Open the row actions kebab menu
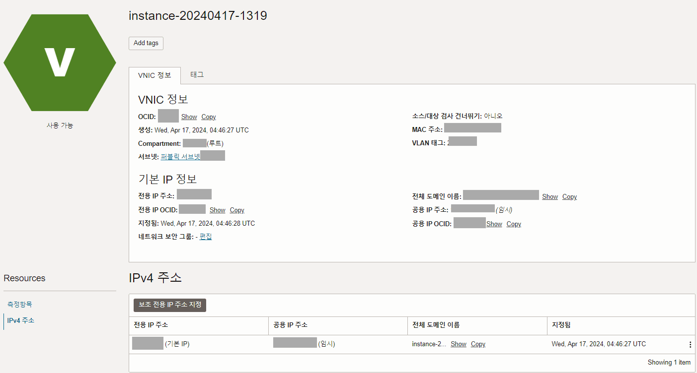The image size is (697, 373). click(x=690, y=345)
